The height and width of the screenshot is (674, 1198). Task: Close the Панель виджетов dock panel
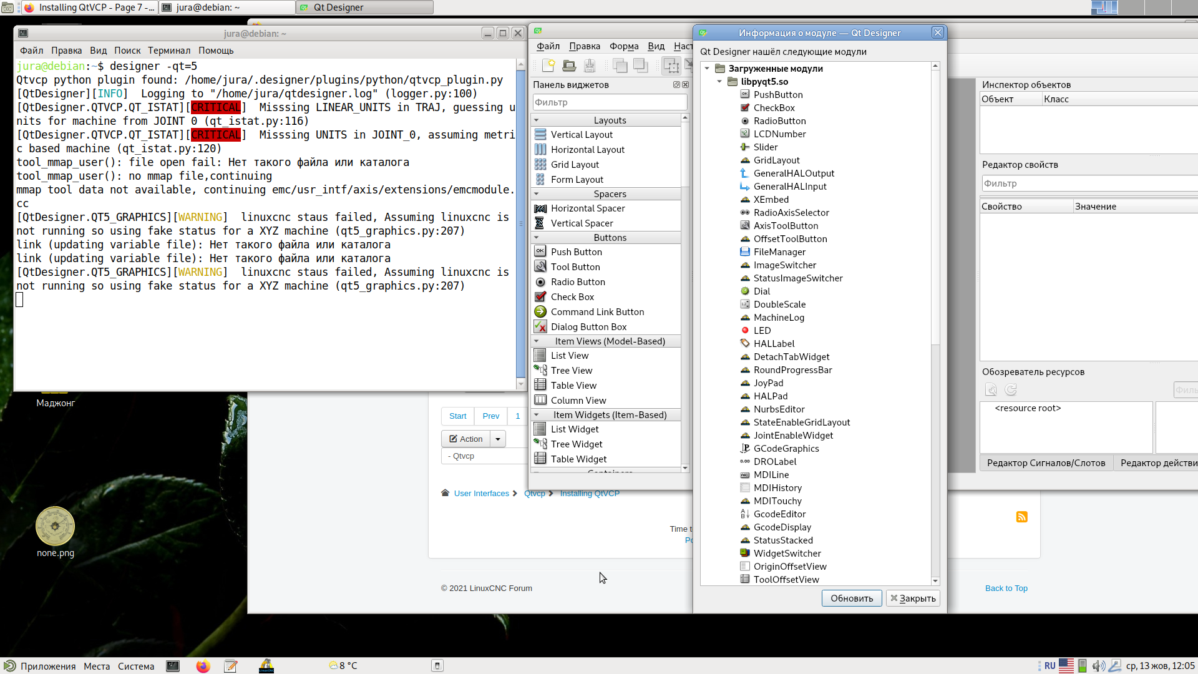coord(685,85)
